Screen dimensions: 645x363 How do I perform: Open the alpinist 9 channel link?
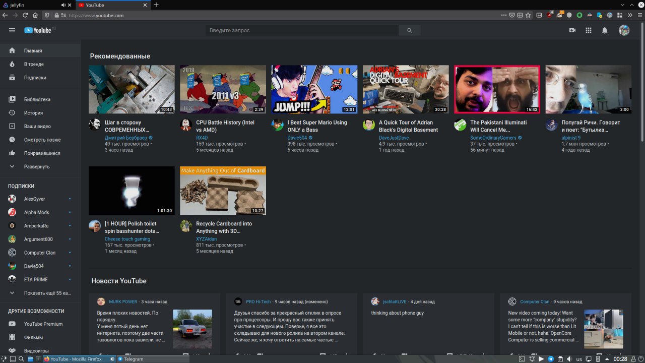(571, 138)
